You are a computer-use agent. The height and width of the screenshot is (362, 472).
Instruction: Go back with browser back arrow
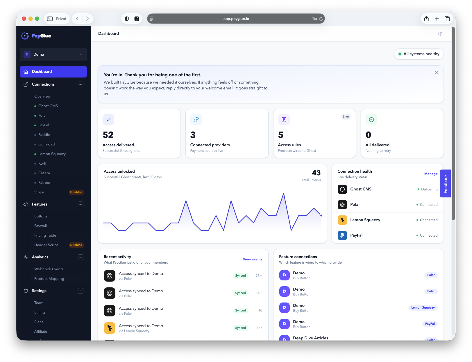point(77,19)
